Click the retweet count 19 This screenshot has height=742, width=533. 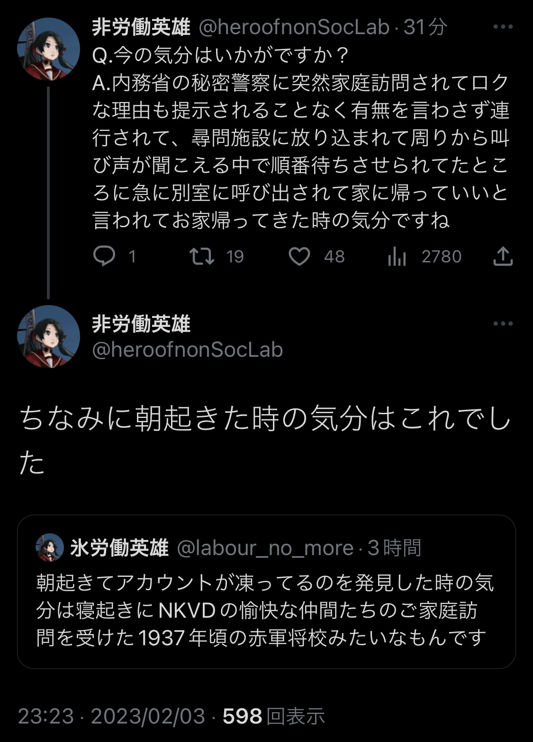pyautogui.click(x=235, y=257)
